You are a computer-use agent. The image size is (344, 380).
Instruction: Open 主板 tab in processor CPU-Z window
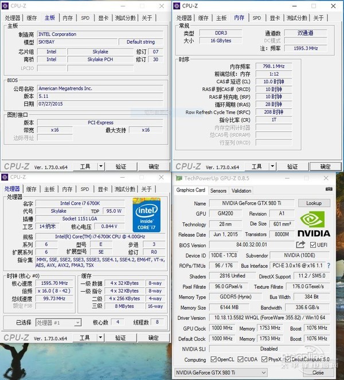(x=49, y=189)
